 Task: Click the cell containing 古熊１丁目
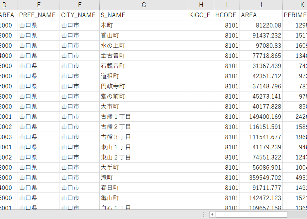pos(144,117)
